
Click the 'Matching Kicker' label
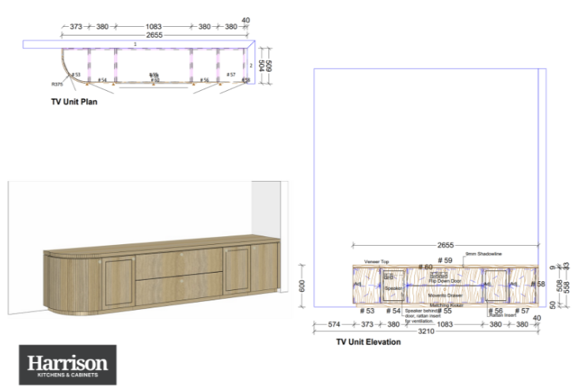pyautogui.click(x=446, y=305)
